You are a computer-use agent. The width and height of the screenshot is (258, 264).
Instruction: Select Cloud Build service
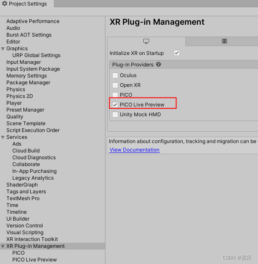pyautogui.click(x=26, y=151)
